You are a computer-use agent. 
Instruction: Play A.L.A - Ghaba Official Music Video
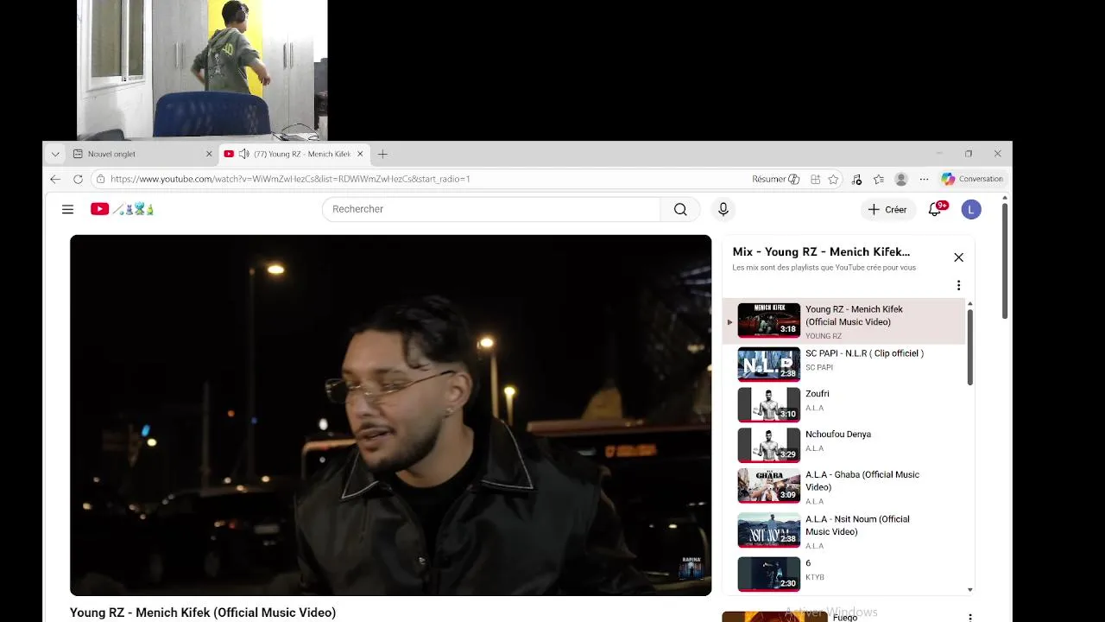(x=843, y=487)
